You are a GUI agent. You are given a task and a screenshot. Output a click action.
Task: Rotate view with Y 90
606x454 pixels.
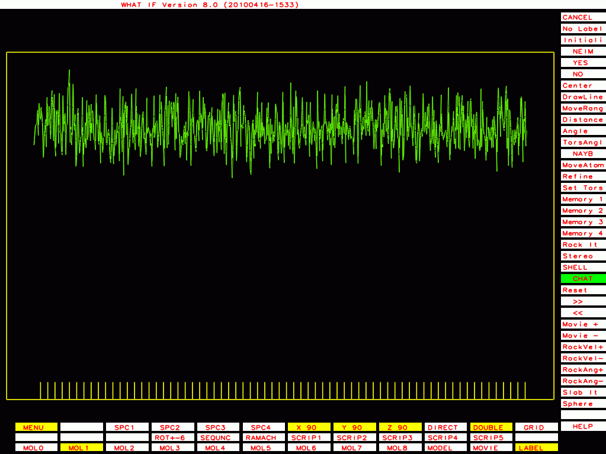[355, 427]
